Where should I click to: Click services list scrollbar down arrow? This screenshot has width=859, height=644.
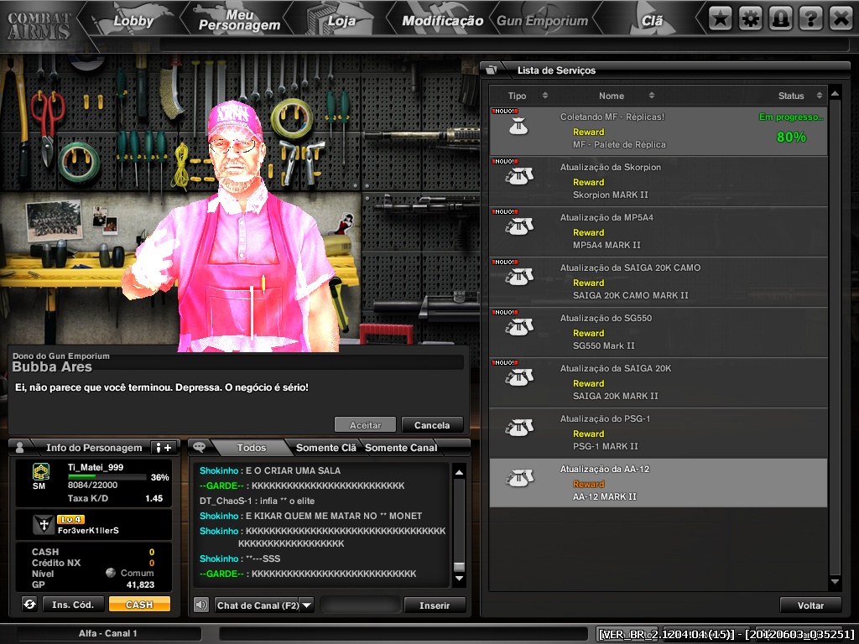pos(835,582)
